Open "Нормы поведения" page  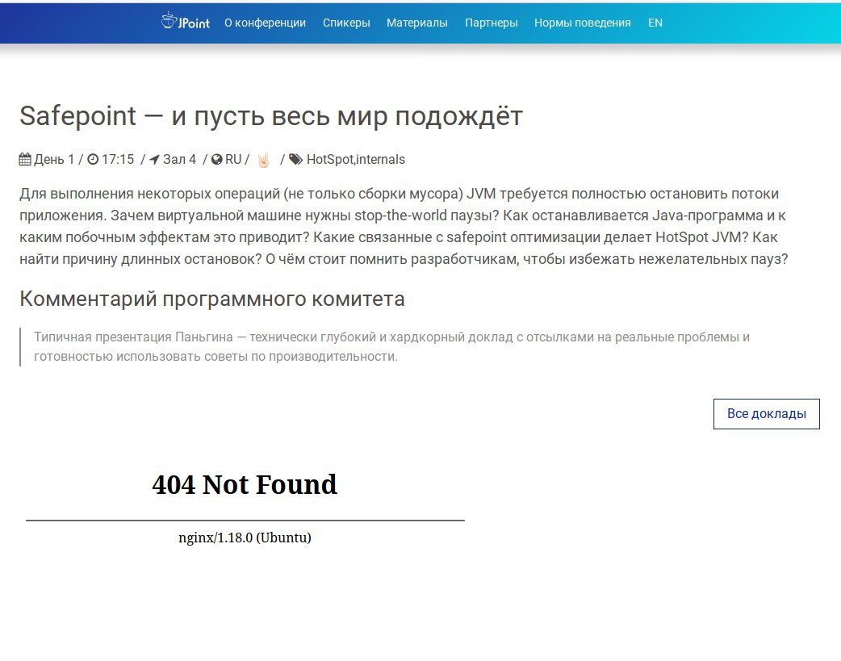[x=583, y=23]
